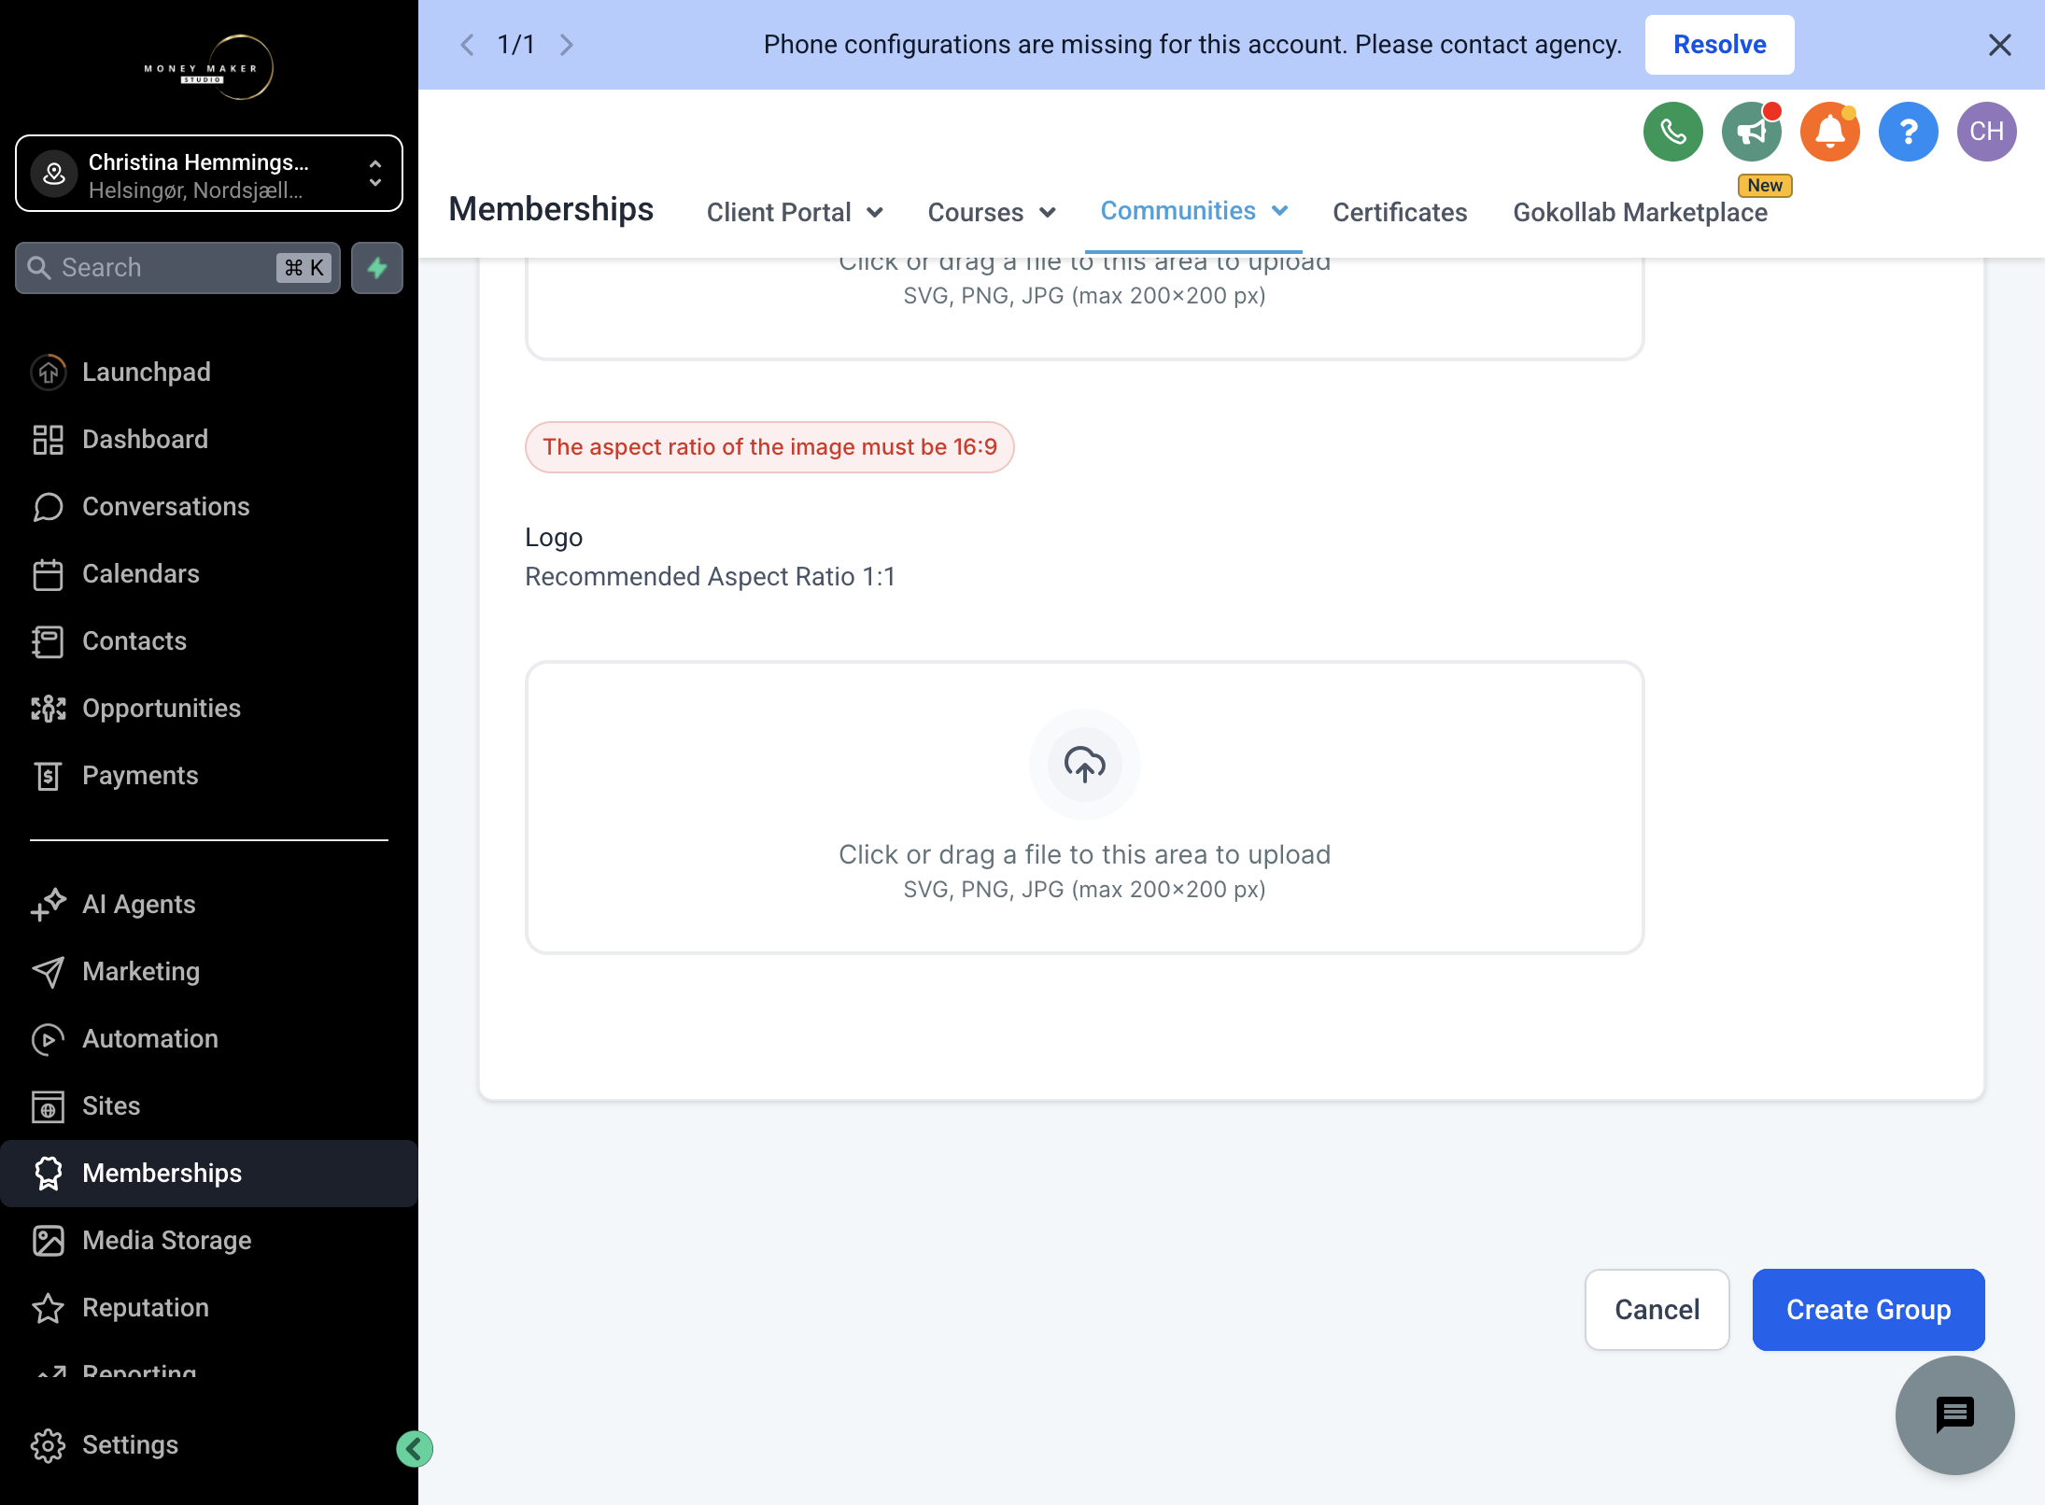This screenshot has width=2045, height=1505.
Task: Open Conversations in the sidebar
Action: pos(209,506)
